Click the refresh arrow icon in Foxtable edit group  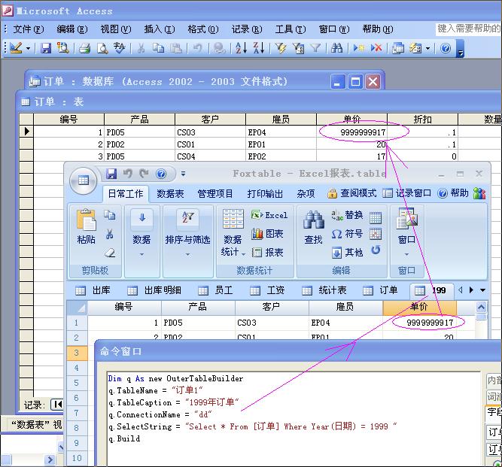pyautogui.click(x=376, y=250)
